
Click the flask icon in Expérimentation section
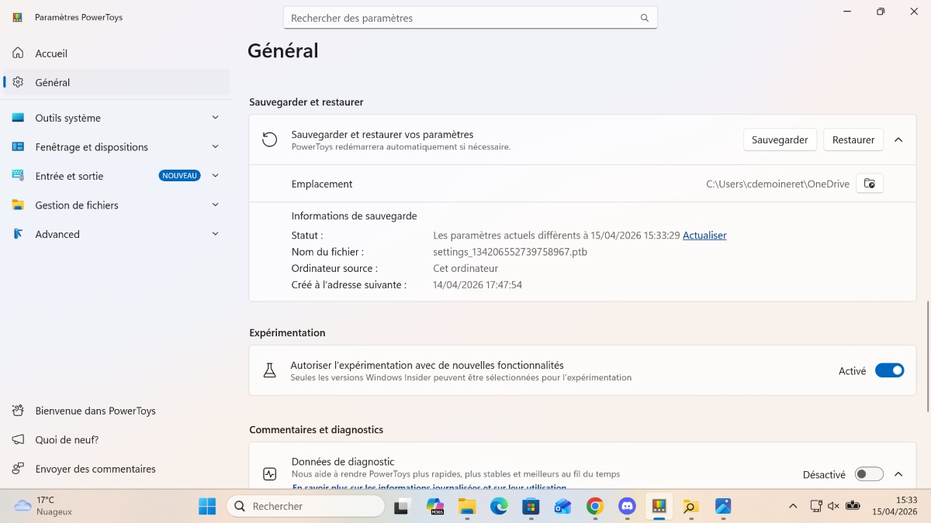coord(269,370)
